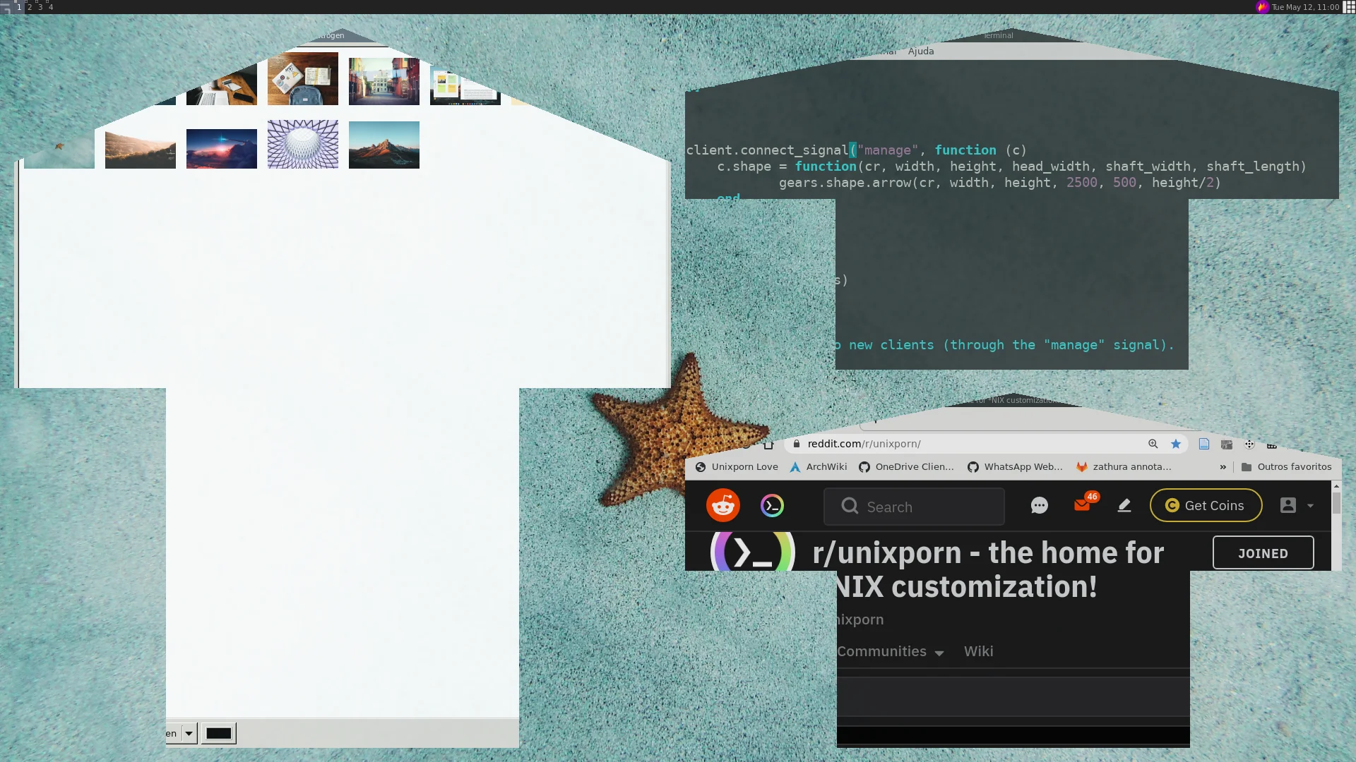Click the crosshair extension icon in browser toolbar
The image size is (1356, 762).
1249,444
